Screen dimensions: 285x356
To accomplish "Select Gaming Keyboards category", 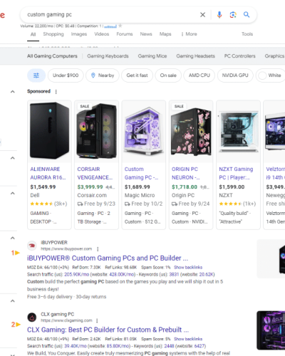I will (x=108, y=56).
